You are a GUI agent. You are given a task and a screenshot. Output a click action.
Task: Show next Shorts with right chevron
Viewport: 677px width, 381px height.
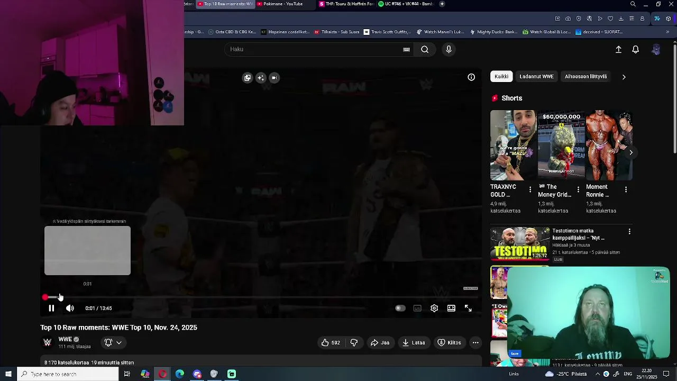(x=631, y=152)
